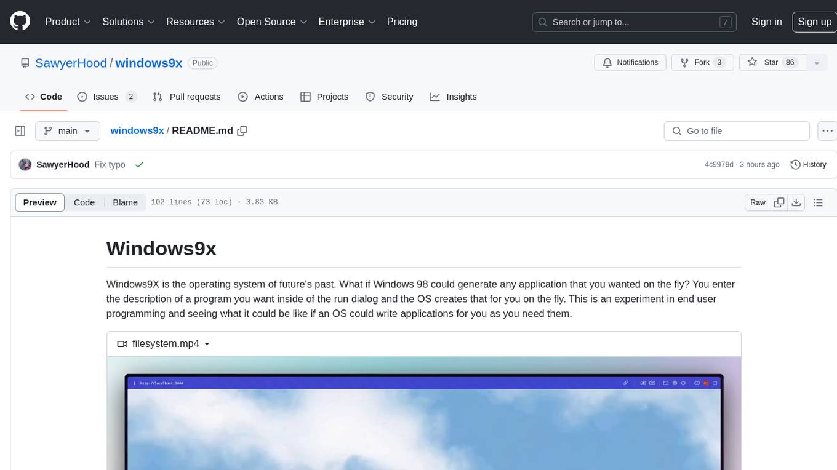The width and height of the screenshot is (837, 470).
Task: Open the GitHub homepage logo
Action: pyautogui.click(x=20, y=22)
